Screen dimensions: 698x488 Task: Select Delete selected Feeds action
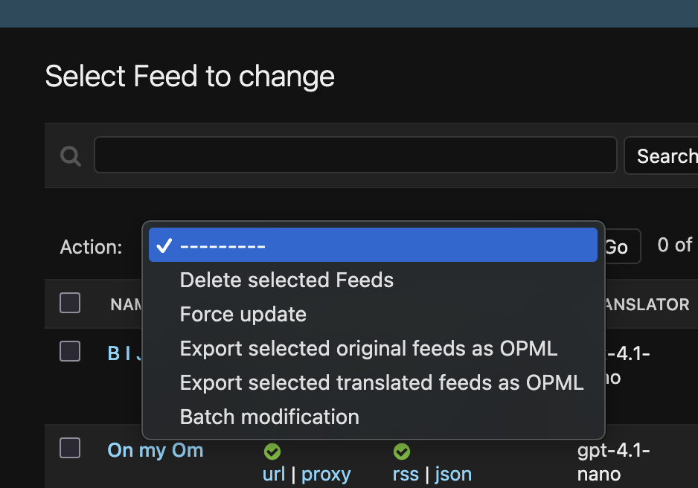[x=286, y=280]
